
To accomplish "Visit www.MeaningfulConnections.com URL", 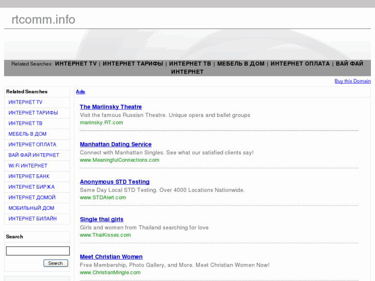I will click(x=120, y=160).
